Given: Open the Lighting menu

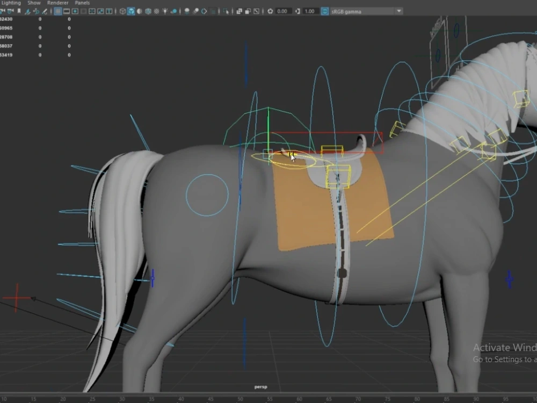Looking at the screenshot, I should [11, 3].
